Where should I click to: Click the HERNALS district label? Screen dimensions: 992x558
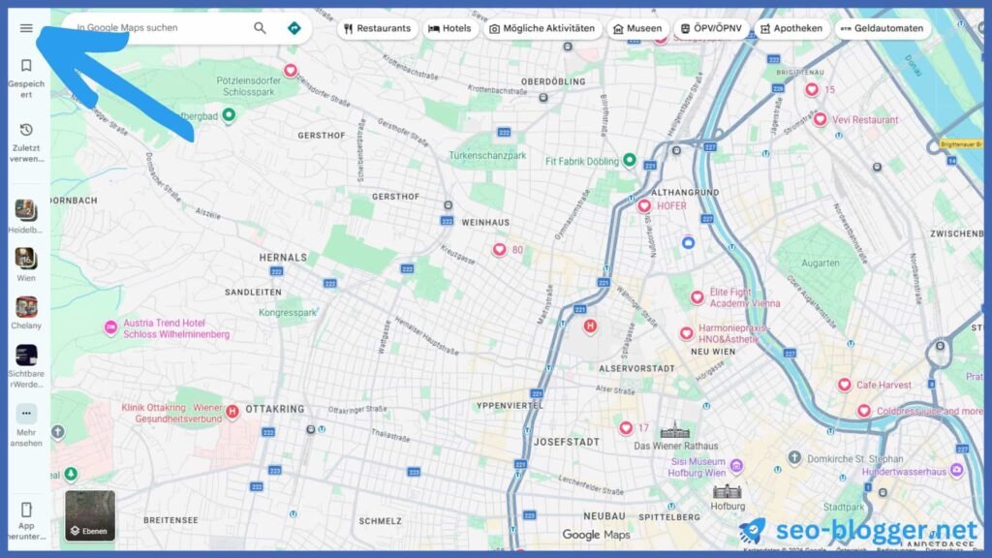[x=283, y=258]
